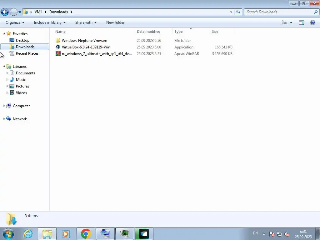Click Windows Explorer taskbar icon
This screenshot has width=320, height=240.
[47, 234]
